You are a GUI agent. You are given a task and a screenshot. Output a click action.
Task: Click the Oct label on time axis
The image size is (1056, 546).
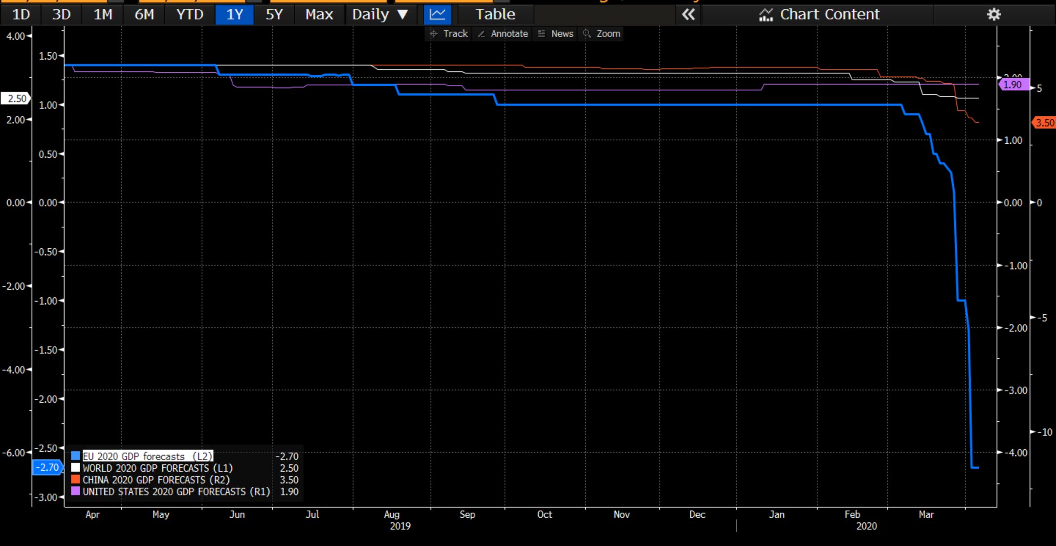click(x=545, y=514)
